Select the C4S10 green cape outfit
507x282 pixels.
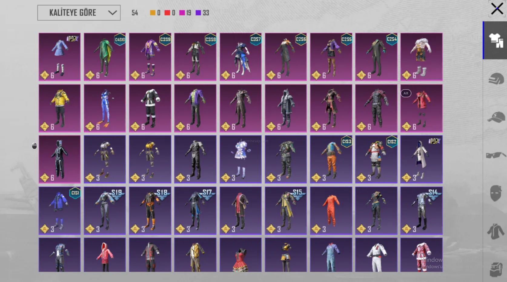click(x=104, y=57)
